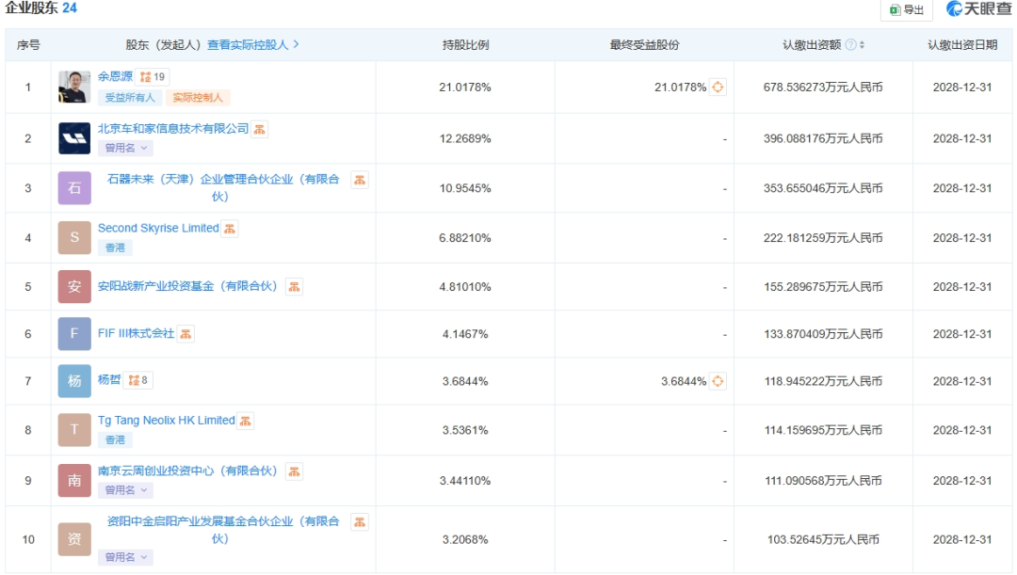Open equity structure icon for 石器未来（天津）企业管理合伙企业

(x=360, y=180)
